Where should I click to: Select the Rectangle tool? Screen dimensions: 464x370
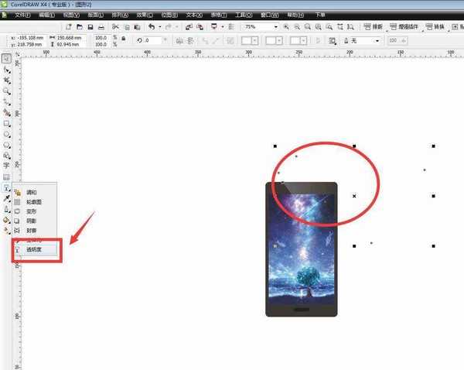(x=6, y=124)
